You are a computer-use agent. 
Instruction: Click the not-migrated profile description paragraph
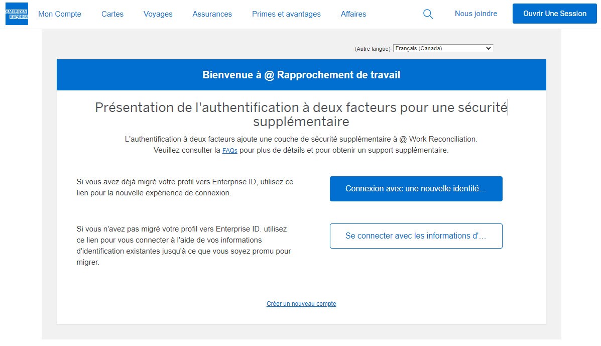point(184,246)
